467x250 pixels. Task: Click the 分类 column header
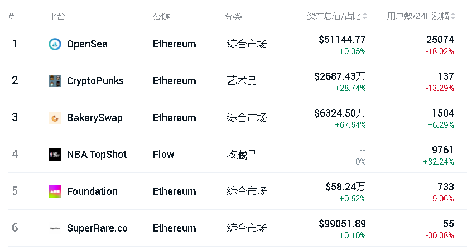(x=233, y=17)
